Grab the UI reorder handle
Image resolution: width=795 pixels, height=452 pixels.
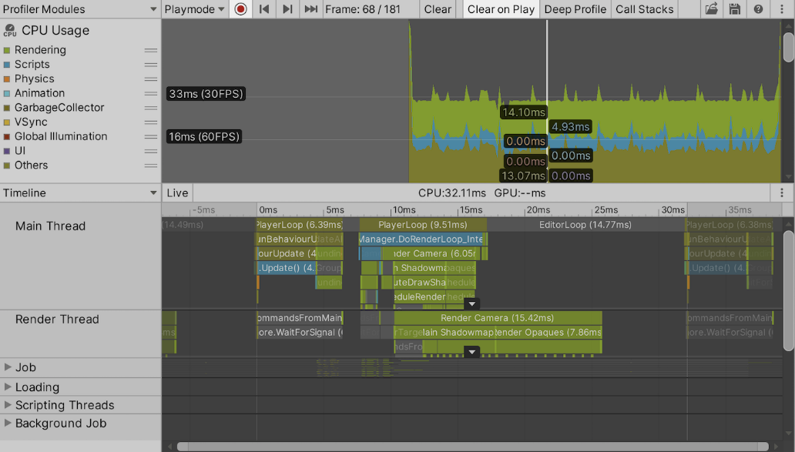[150, 151]
